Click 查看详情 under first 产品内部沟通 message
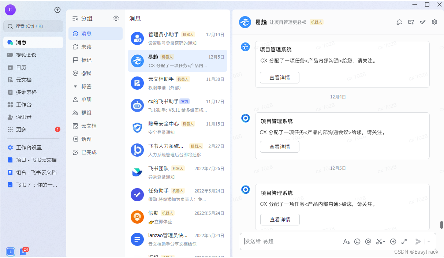Viewport: 444px width, 258px height. (280, 78)
